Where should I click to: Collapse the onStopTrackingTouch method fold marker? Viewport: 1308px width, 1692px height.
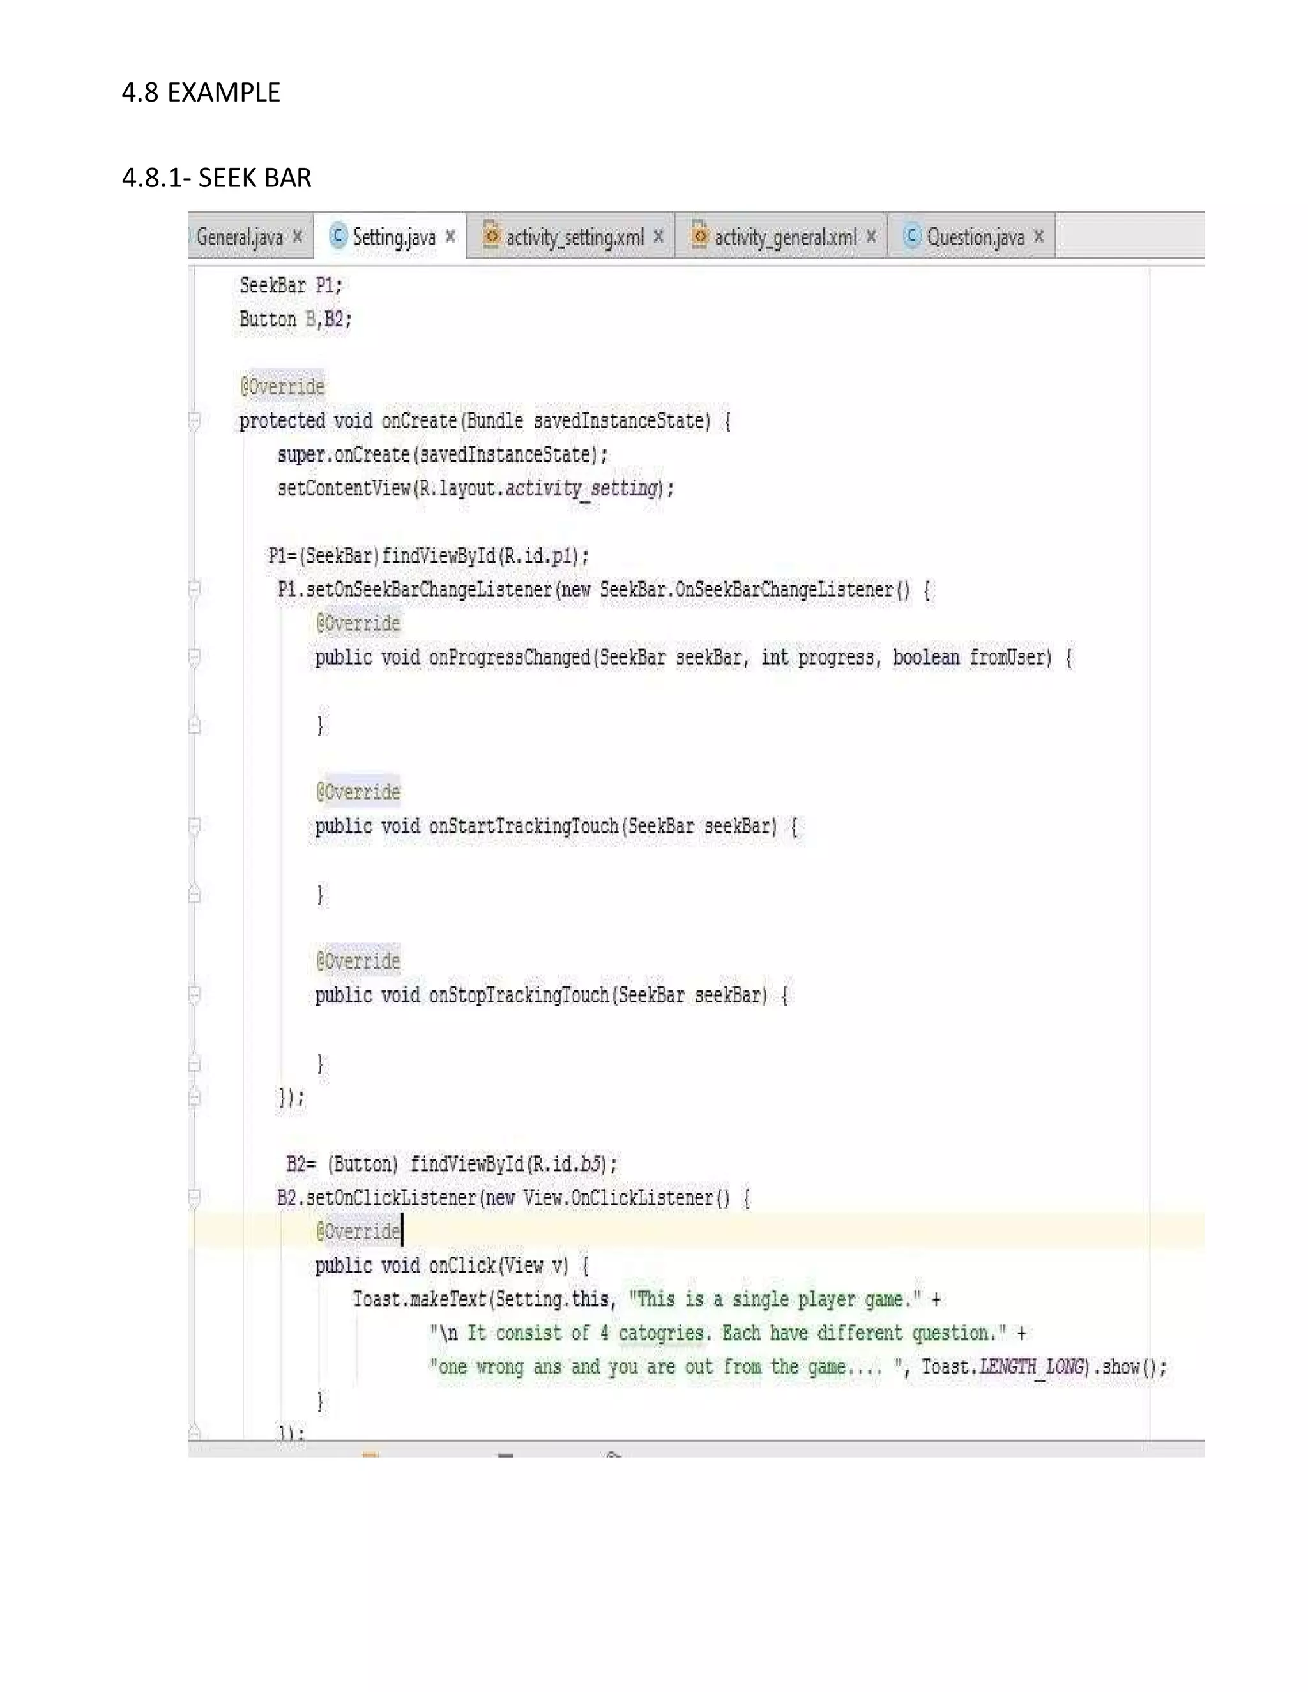(195, 995)
